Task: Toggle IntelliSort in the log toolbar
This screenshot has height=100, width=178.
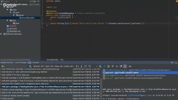Action: [x=77, y=66]
